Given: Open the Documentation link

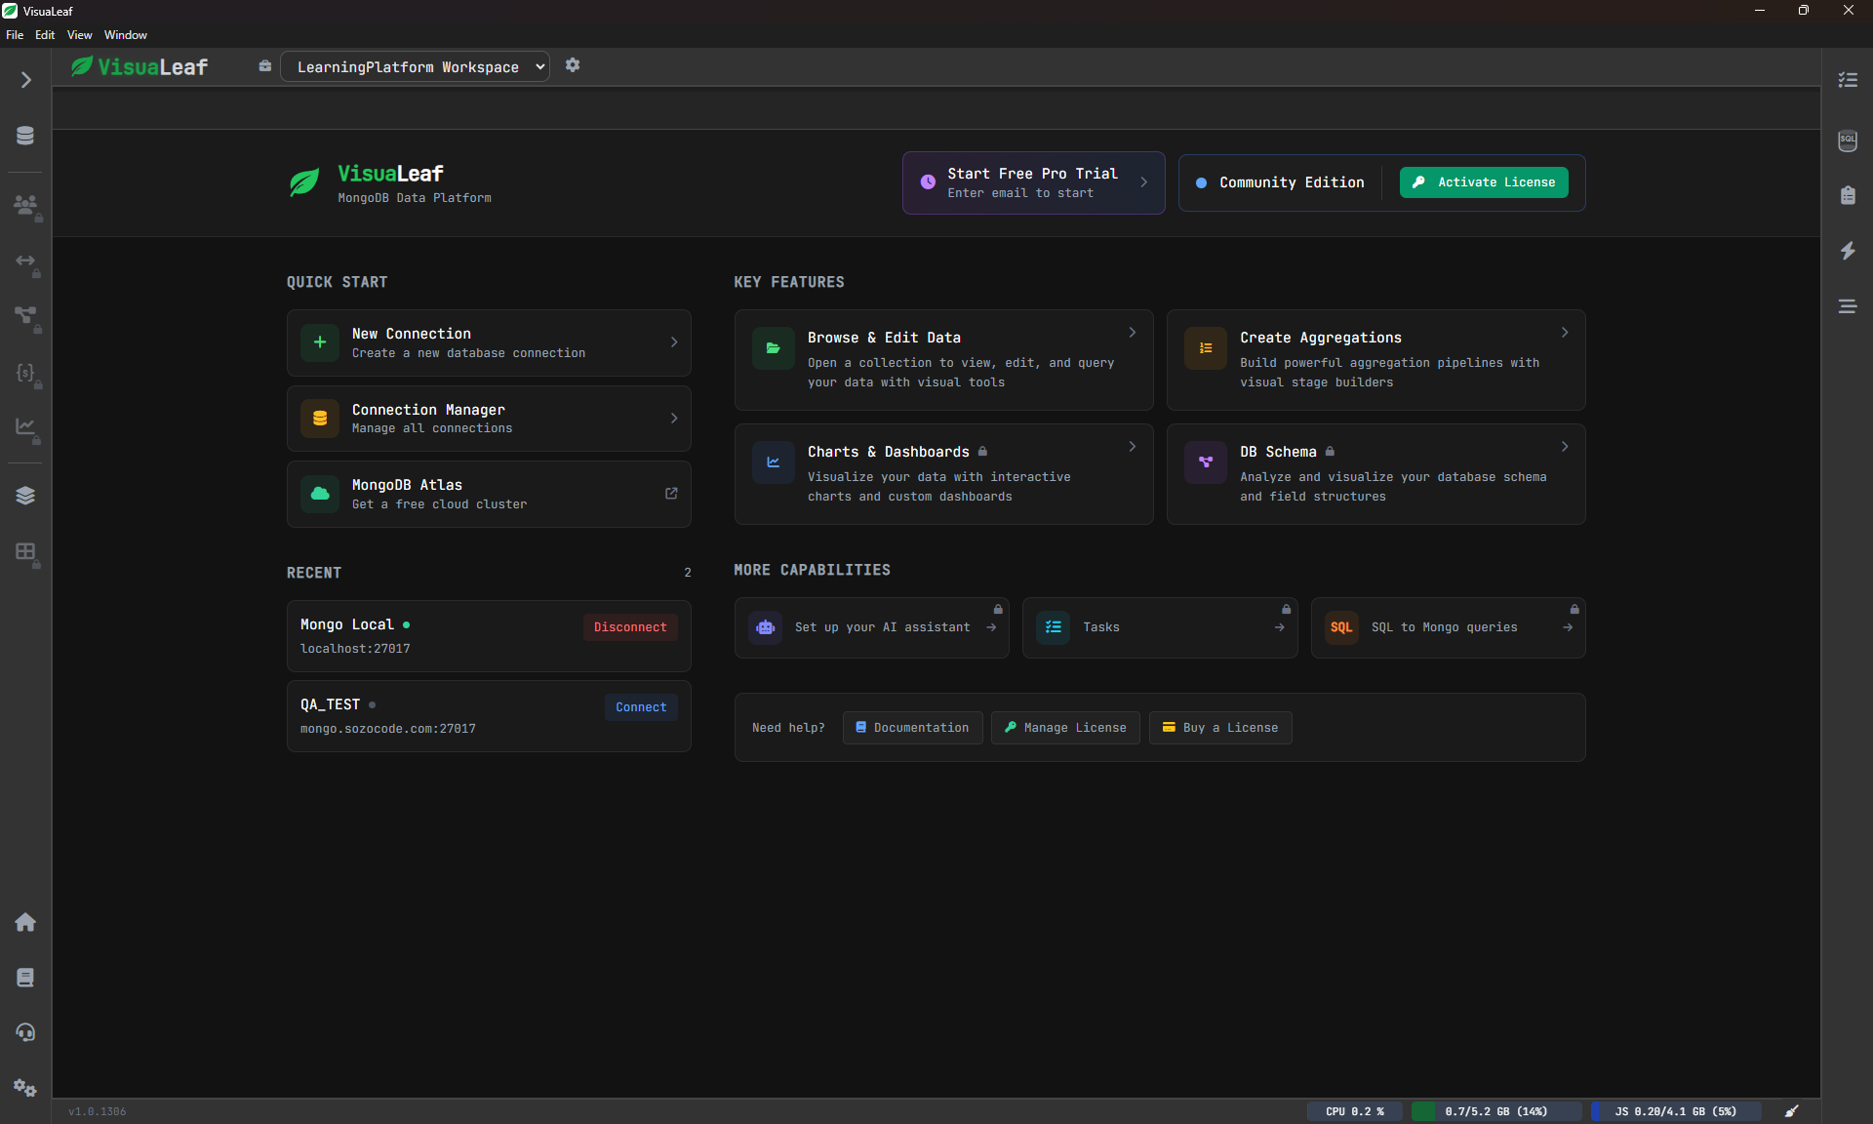Looking at the screenshot, I should pos(912,728).
